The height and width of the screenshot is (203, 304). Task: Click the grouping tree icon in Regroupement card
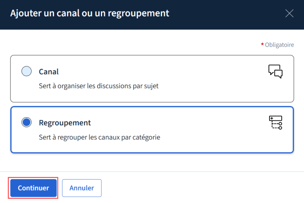pyautogui.click(x=276, y=123)
